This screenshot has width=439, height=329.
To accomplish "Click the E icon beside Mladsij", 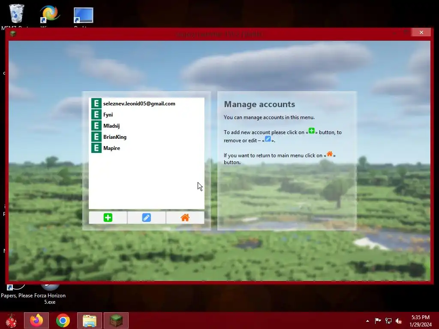I will (96, 126).
